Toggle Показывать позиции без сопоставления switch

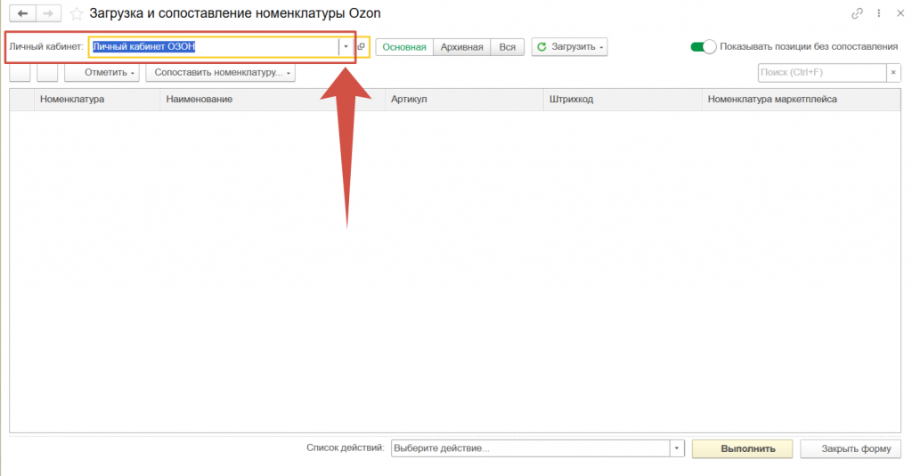point(704,47)
